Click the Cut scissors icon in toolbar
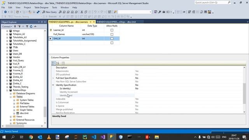This screenshot has height=140, width=249. pyautogui.click(x=82, y=12)
